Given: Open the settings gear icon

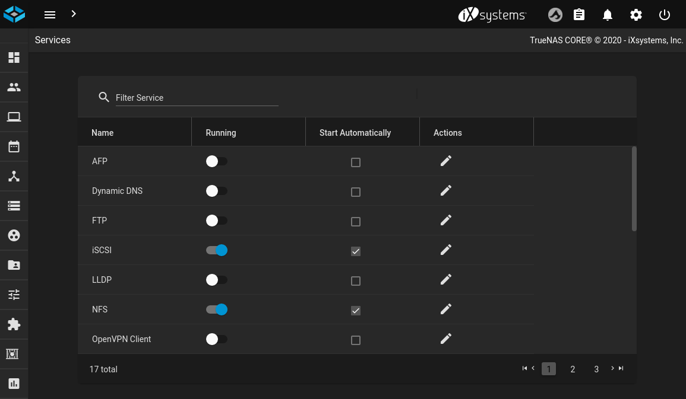Looking at the screenshot, I should click(636, 15).
